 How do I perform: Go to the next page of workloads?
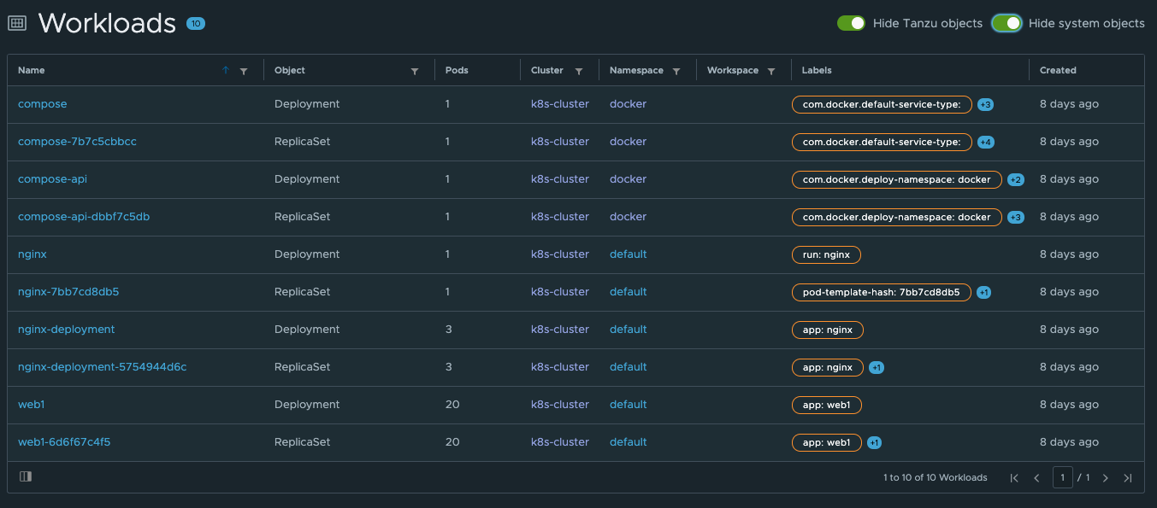coord(1106,478)
